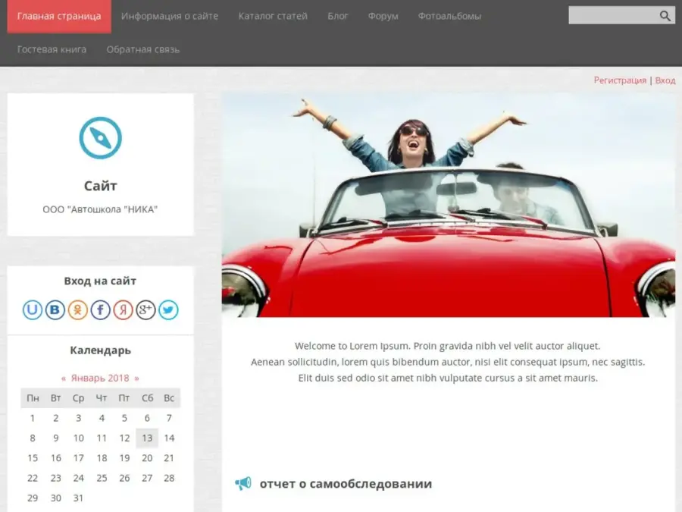Log in with the Google+ icon
The image size is (682, 512).
click(146, 309)
